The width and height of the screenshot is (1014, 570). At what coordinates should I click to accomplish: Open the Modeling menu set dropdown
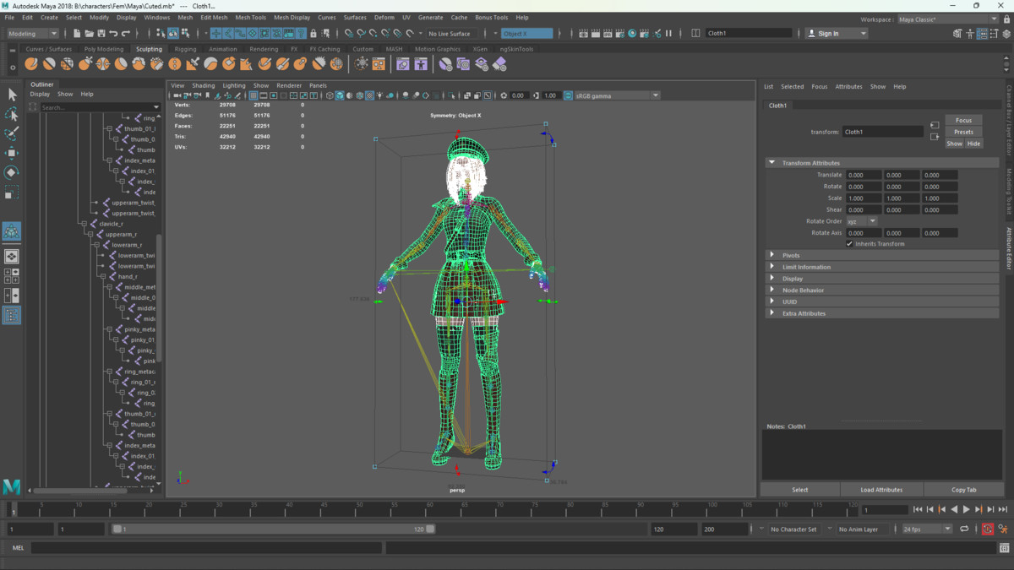(x=33, y=34)
